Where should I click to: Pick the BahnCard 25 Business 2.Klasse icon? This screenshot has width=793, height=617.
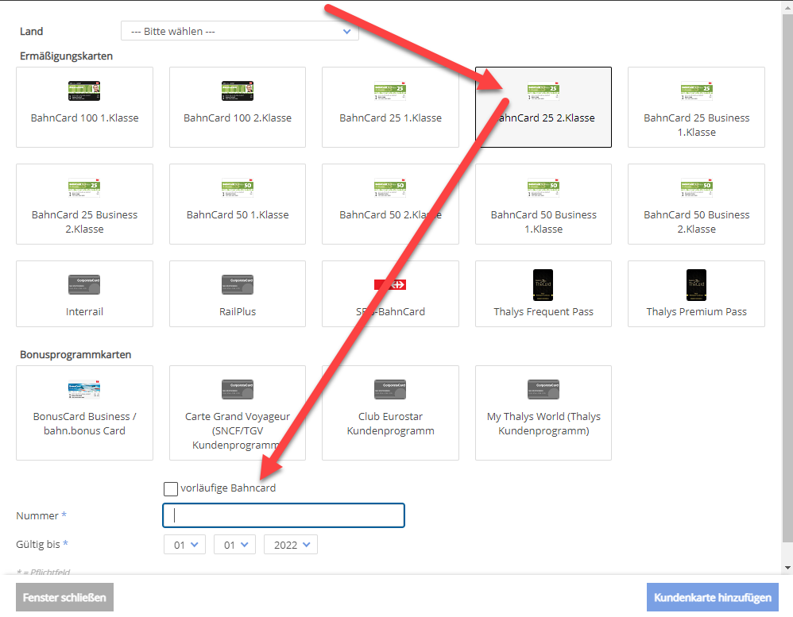pyautogui.click(x=84, y=188)
